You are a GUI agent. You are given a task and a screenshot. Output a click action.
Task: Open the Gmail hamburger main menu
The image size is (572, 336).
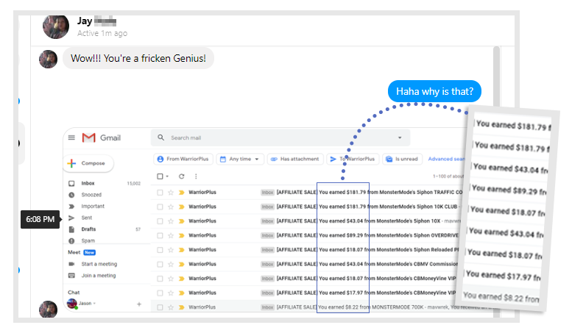71,137
